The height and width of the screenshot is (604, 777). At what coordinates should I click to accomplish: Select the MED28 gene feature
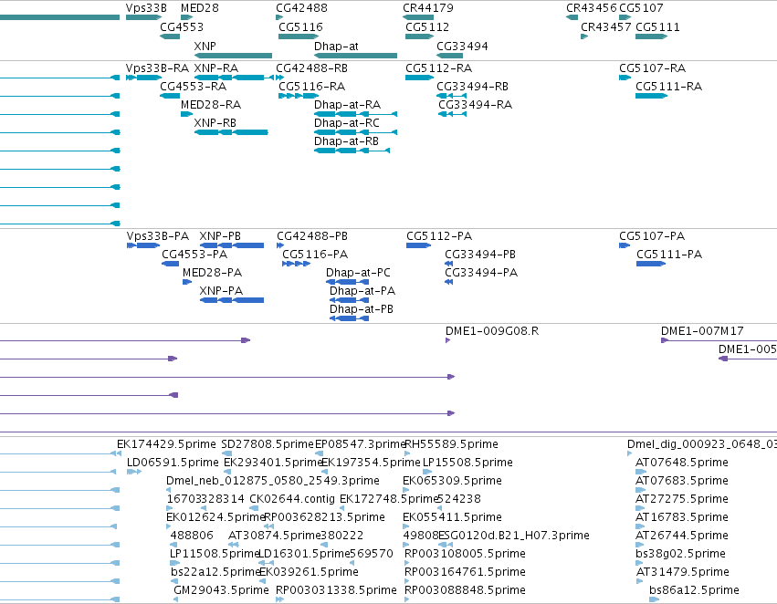click(x=187, y=17)
